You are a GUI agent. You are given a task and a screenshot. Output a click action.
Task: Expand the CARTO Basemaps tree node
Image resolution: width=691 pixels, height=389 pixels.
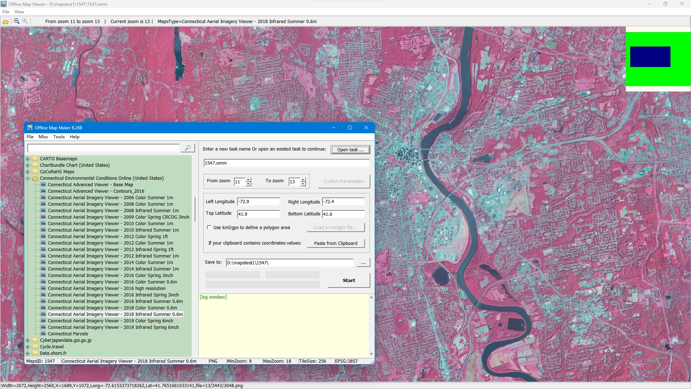click(x=28, y=158)
